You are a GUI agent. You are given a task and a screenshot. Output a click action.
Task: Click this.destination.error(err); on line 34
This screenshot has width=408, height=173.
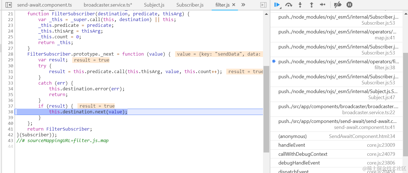pos(87,89)
